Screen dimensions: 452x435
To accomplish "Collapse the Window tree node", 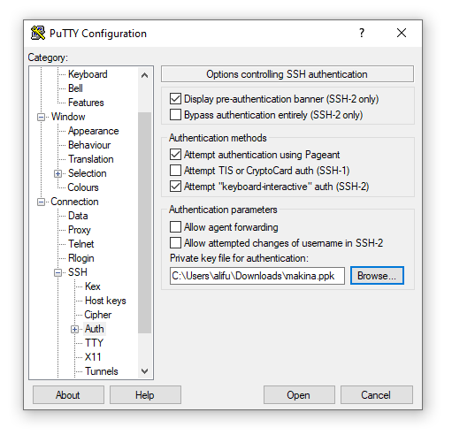I will click(x=41, y=117).
